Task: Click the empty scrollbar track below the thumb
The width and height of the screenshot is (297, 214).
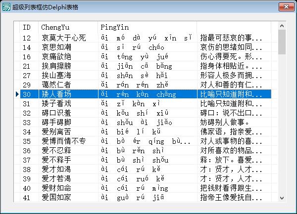Action: coord(282,128)
